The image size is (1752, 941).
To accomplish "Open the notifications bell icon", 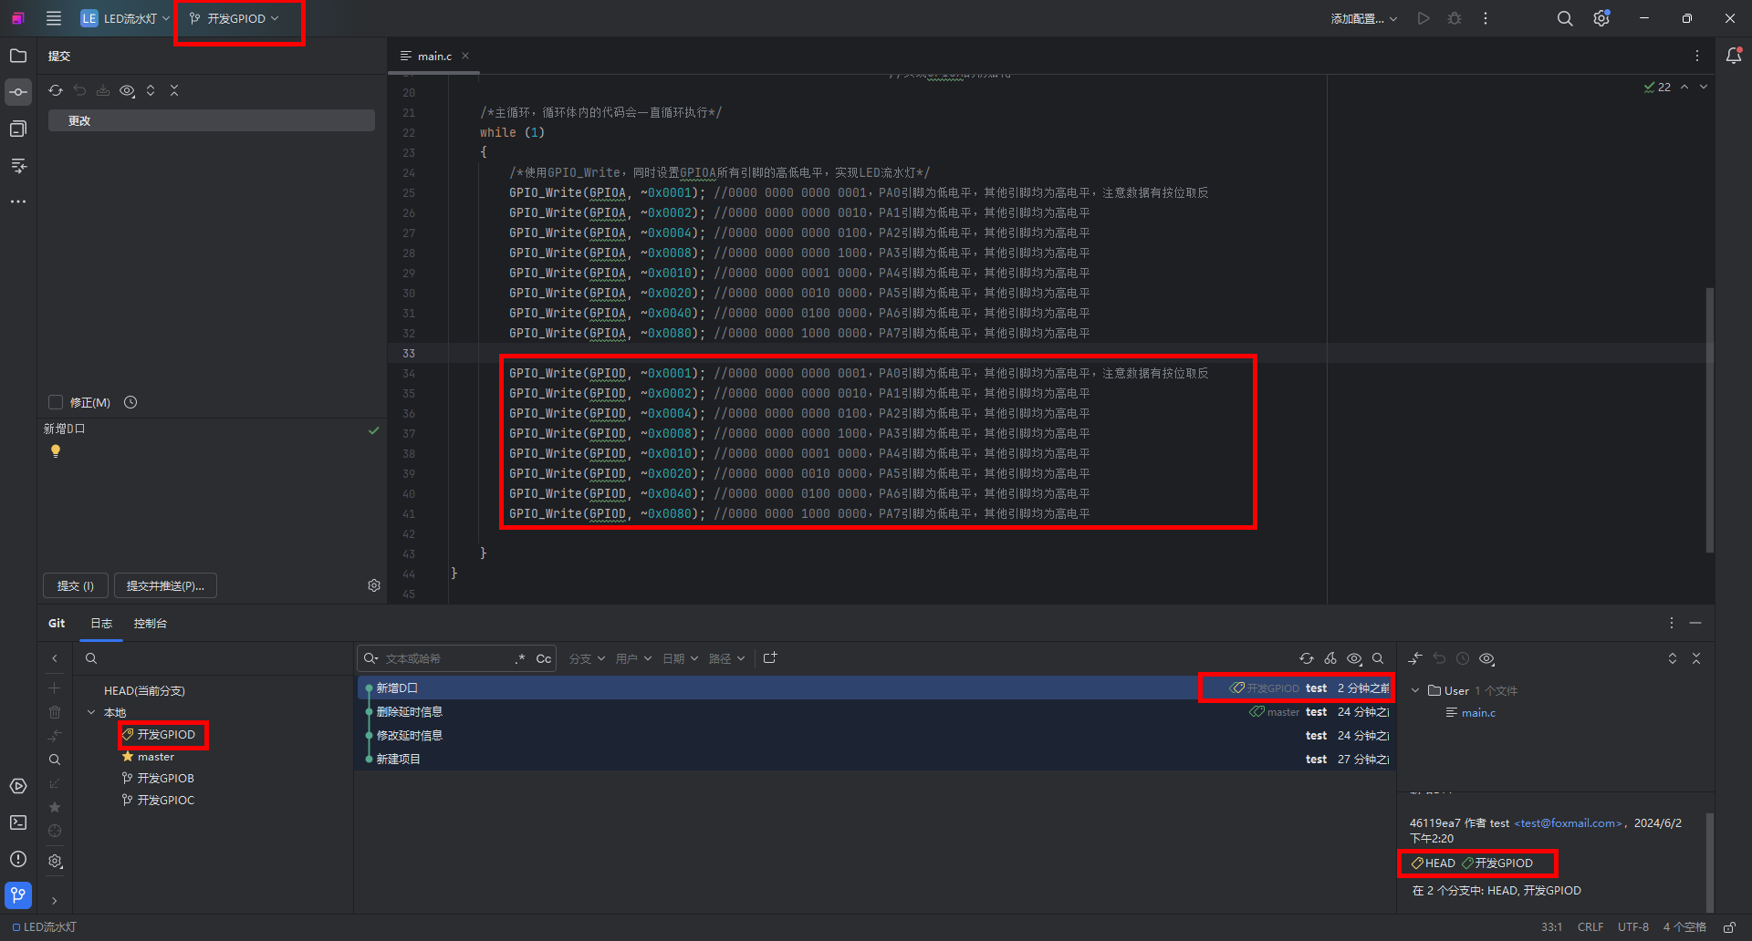I will tap(1734, 56).
